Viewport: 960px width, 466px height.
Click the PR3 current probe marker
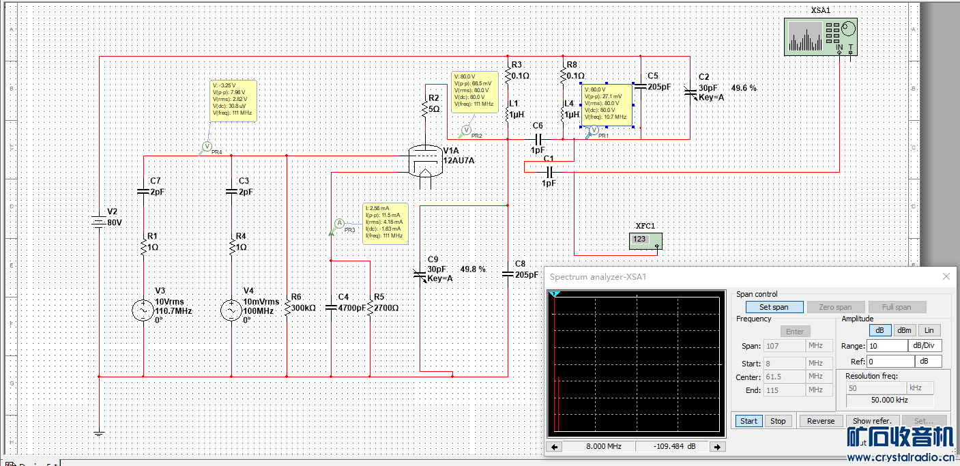(x=339, y=223)
